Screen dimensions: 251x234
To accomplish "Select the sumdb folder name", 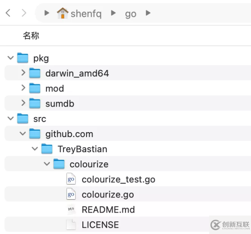I will point(60,104).
